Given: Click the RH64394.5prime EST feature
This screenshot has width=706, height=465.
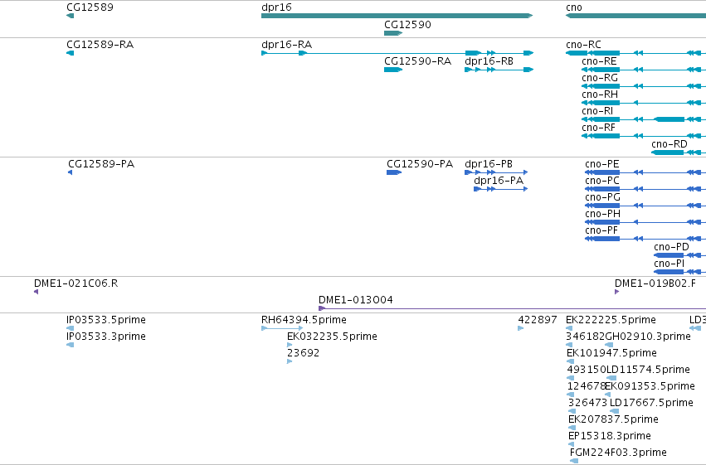Looking at the screenshot, I should [x=282, y=329].
